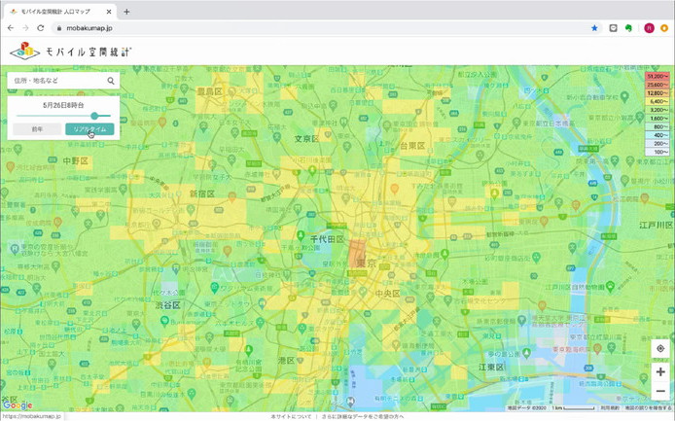Open the browser profile avatar
This screenshot has height=421, width=675.
pos(649,28)
